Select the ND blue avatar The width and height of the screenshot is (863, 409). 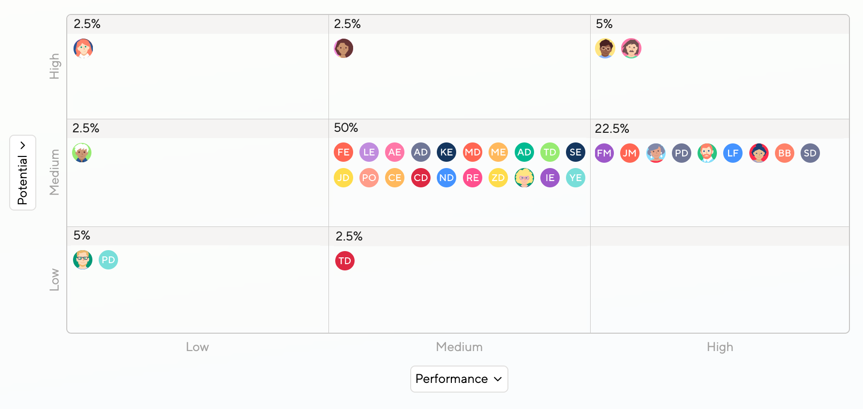446,178
